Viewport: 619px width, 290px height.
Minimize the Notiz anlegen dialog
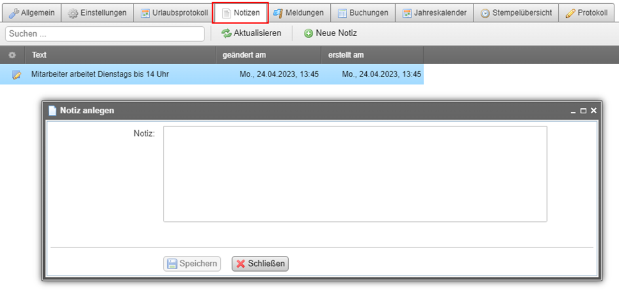click(573, 111)
